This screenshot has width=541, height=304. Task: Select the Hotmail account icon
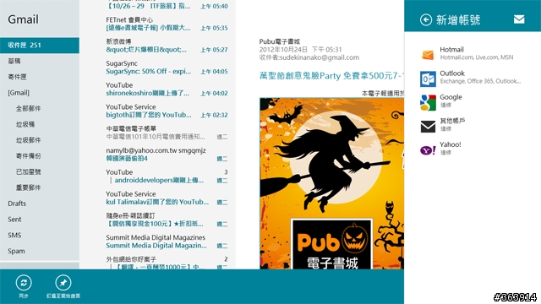tap(428, 55)
